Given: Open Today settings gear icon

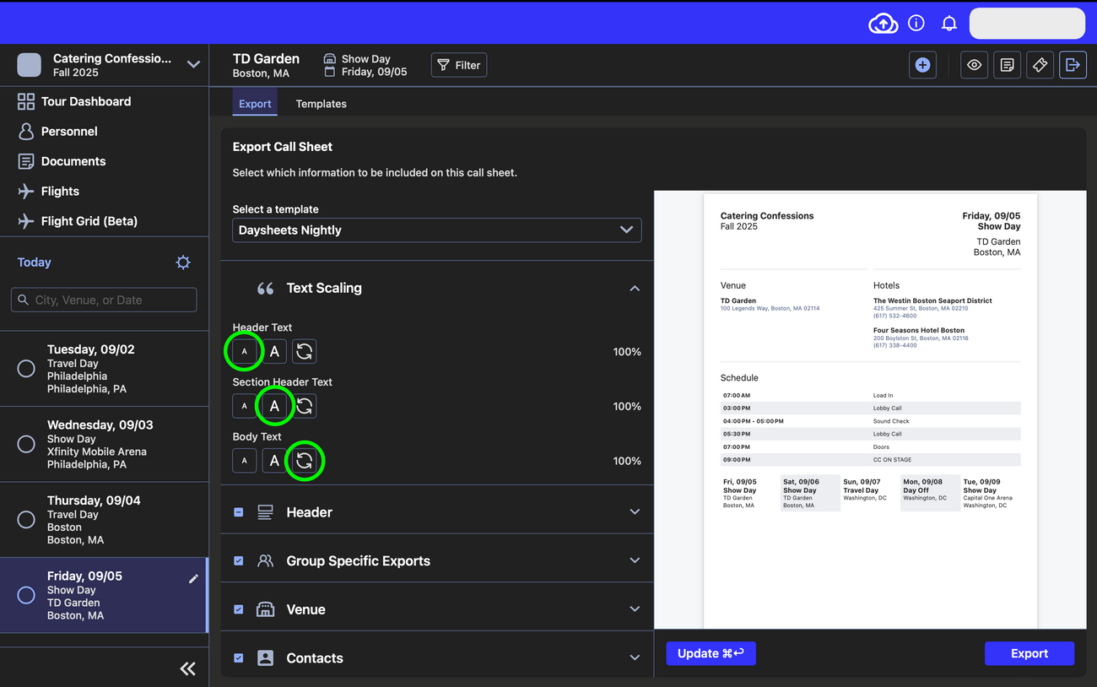Looking at the screenshot, I should click(183, 262).
